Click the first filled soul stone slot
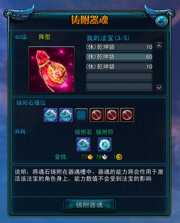Viewport: 180px width, 223px height. [x=51, y=115]
